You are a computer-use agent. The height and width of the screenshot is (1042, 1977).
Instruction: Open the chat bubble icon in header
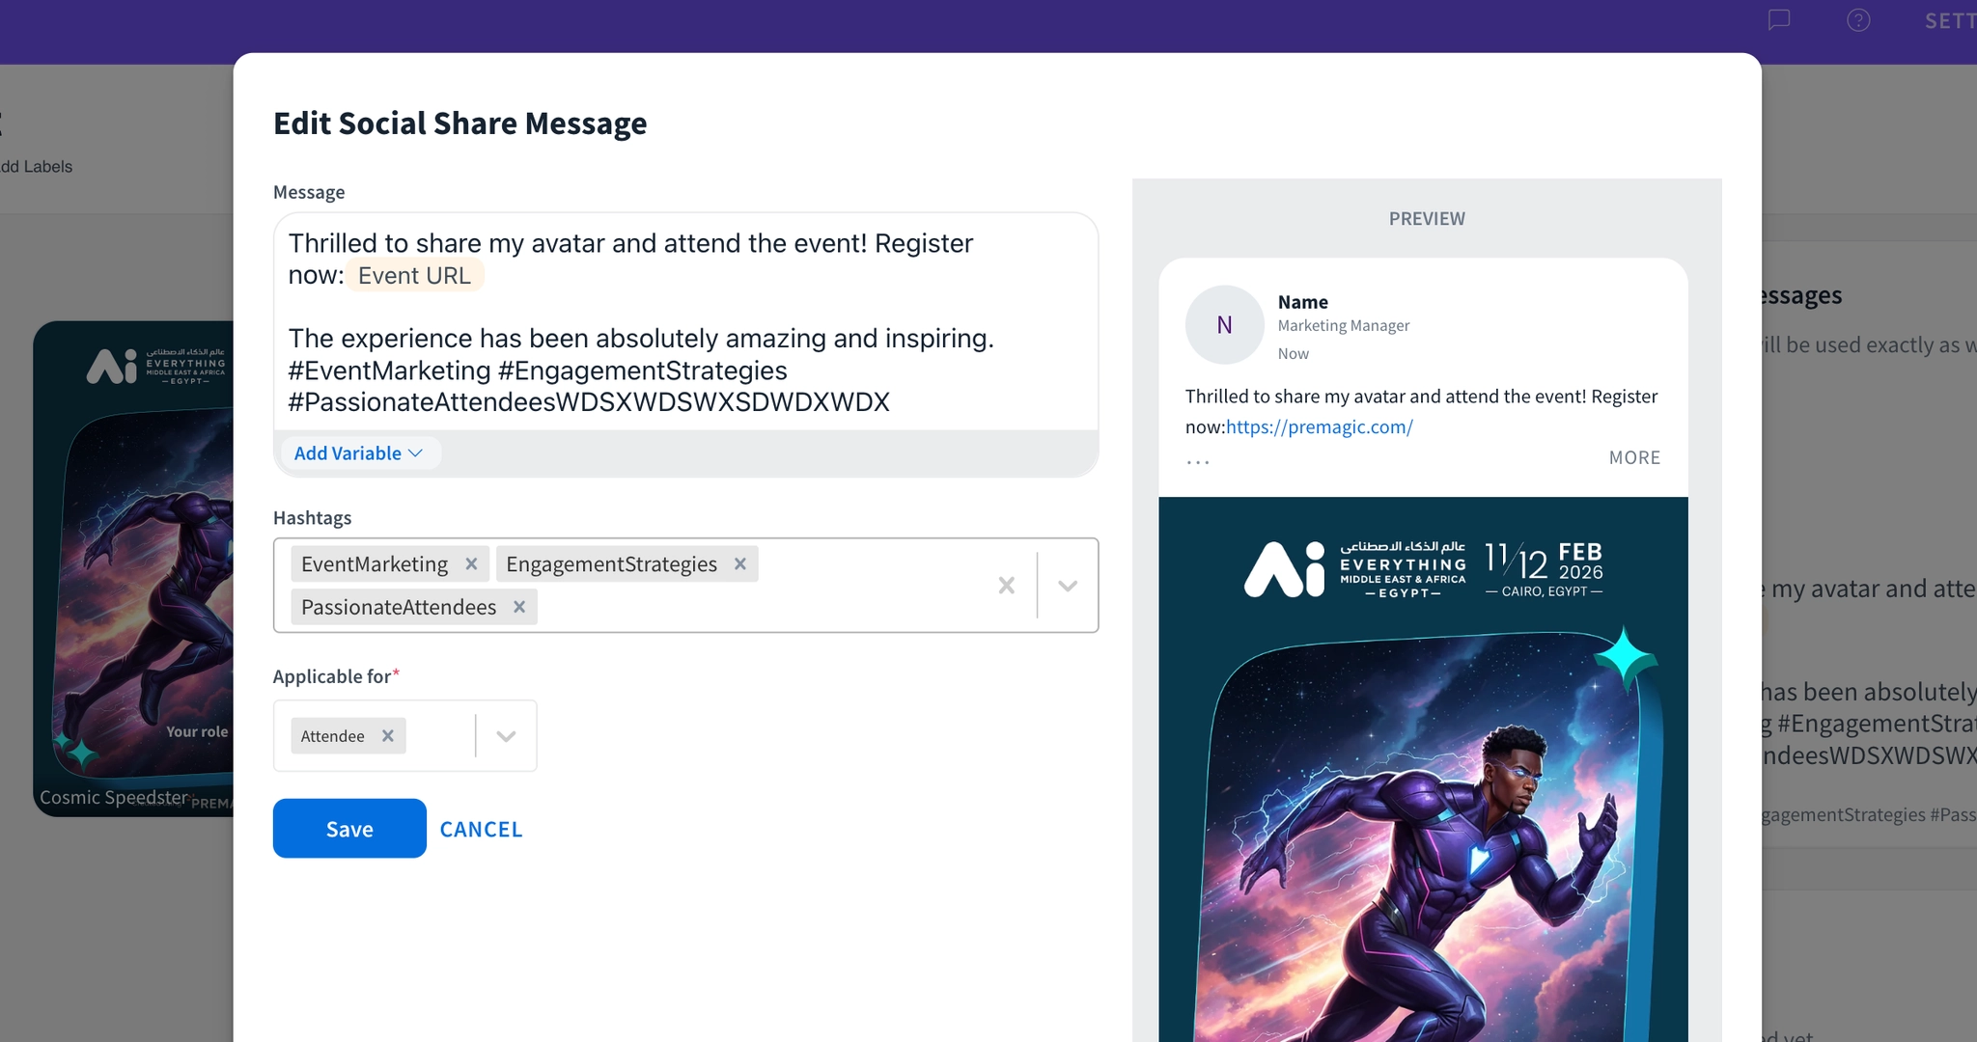click(1778, 20)
